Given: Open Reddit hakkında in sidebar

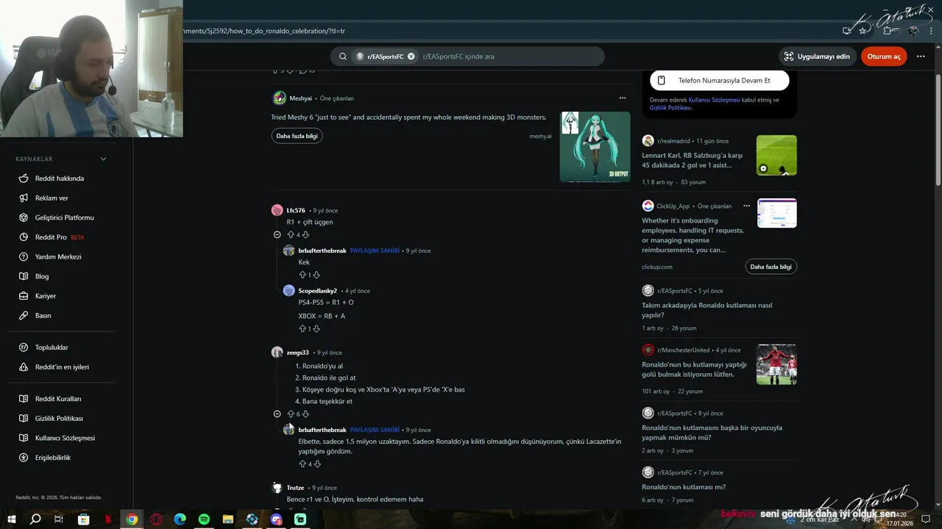Looking at the screenshot, I should click(x=60, y=179).
